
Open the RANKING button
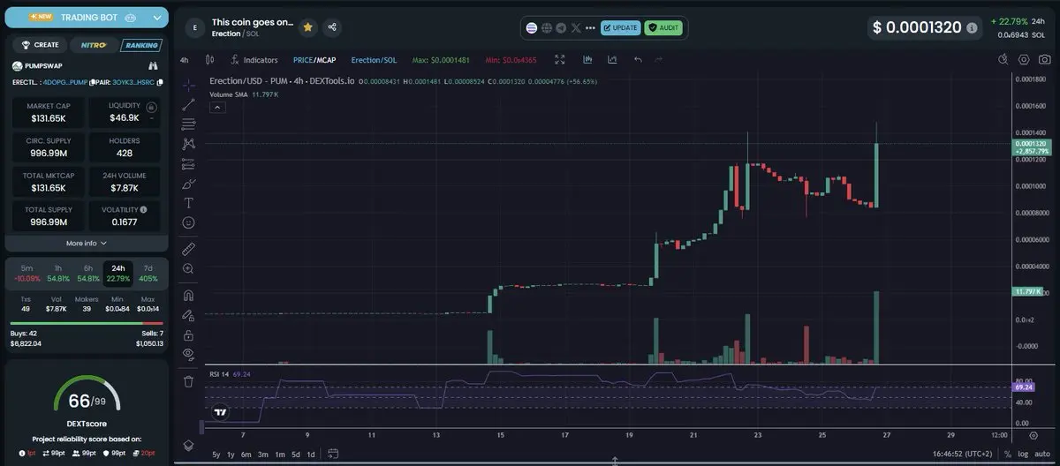(140, 45)
